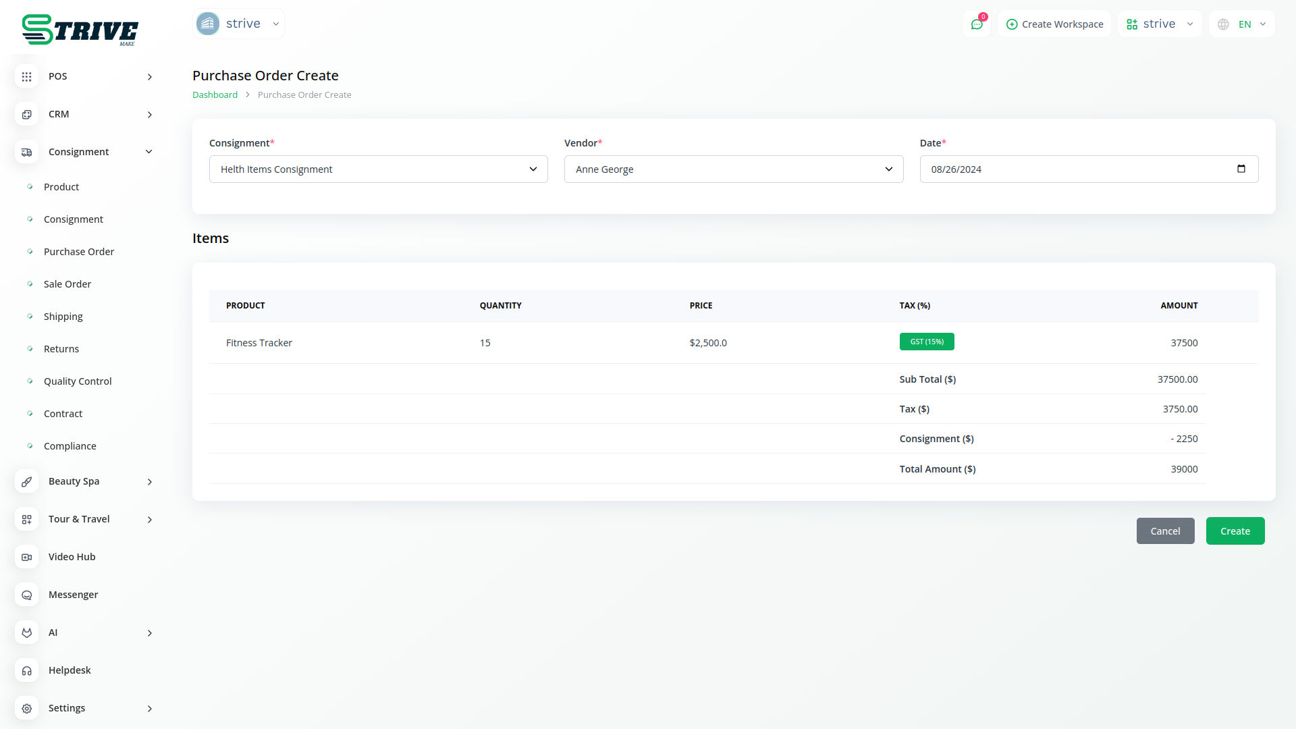Screen dimensions: 1296x729
Task: Collapse the Consignment sidebar section
Action: click(x=149, y=152)
